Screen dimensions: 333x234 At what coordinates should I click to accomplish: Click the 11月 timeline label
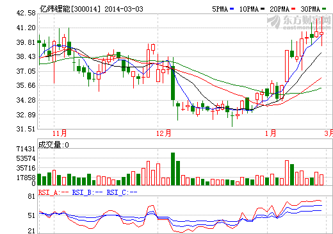[60, 133]
